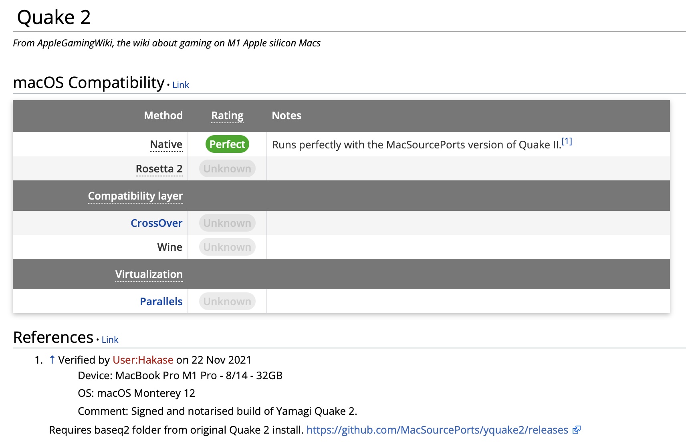The height and width of the screenshot is (448, 686).
Task: Click the Native method label
Action: click(166, 144)
